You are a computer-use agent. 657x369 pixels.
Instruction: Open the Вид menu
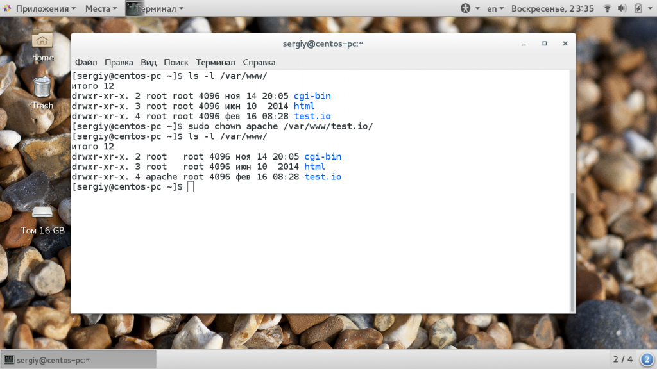point(148,62)
